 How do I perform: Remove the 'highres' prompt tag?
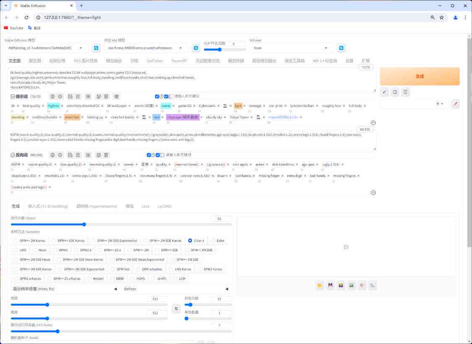[62, 106]
